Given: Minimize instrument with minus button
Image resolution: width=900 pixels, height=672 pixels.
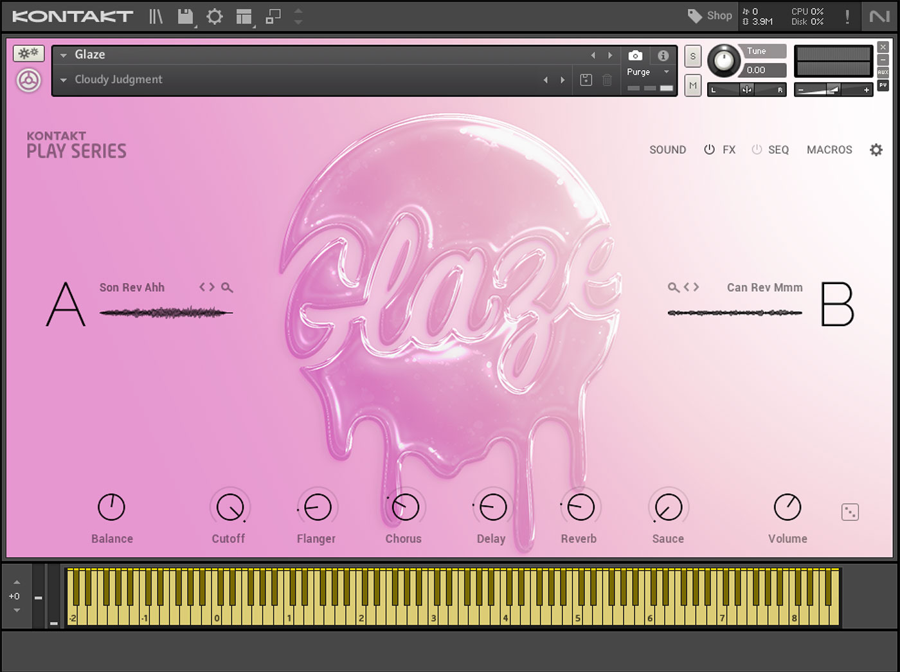Looking at the screenshot, I should (x=883, y=59).
